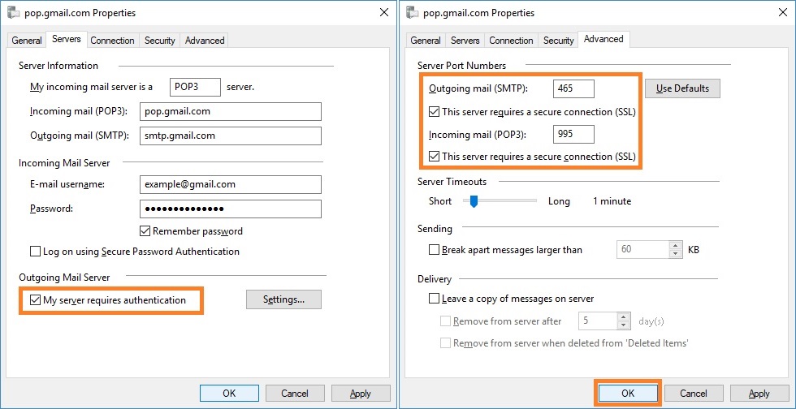Click server icon in right dialog title bar
This screenshot has height=409, width=796.
click(413, 13)
